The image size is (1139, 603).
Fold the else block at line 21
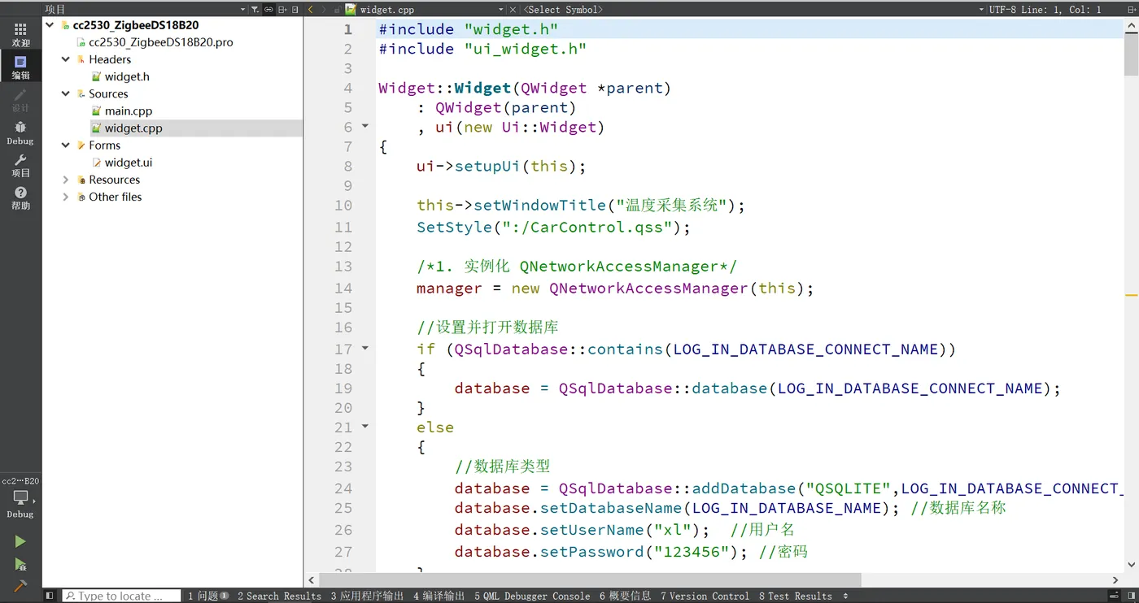[364, 426]
